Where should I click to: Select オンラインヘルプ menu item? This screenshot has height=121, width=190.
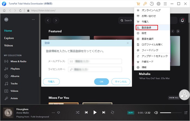[152, 10]
